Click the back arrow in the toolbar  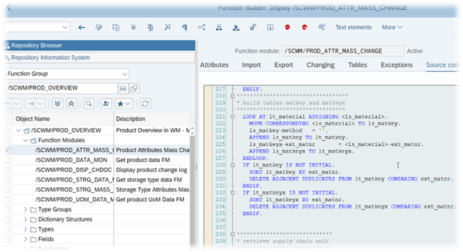[82, 28]
